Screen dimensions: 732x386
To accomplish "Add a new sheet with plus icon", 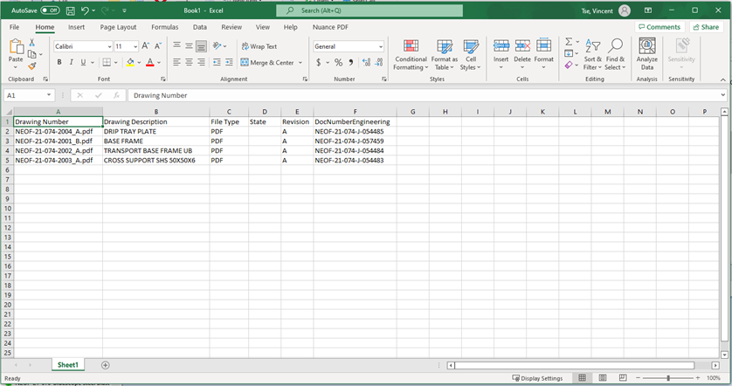I will click(106, 365).
